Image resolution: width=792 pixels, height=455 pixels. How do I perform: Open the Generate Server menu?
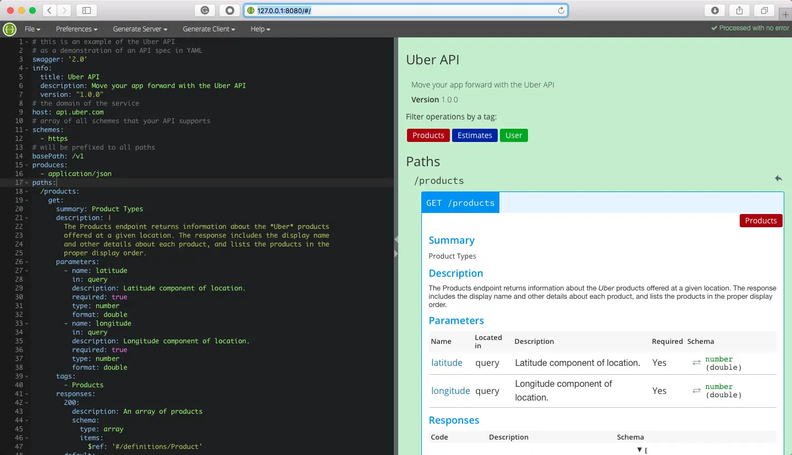pos(140,29)
